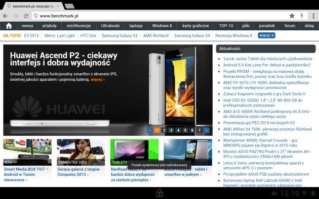Open AMD FX-9370 i FX-9590 news

click(x=266, y=85)
